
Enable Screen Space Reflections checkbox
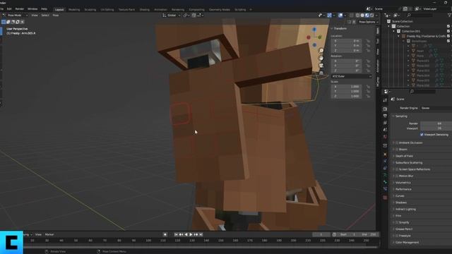point(397,169)
